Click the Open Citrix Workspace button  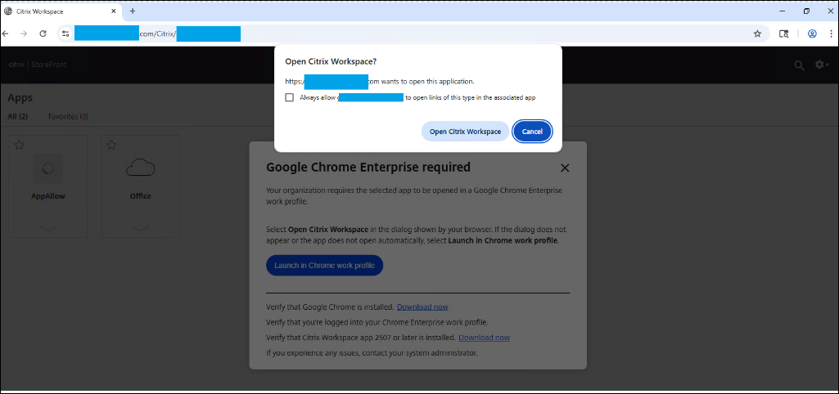[465, 132]
